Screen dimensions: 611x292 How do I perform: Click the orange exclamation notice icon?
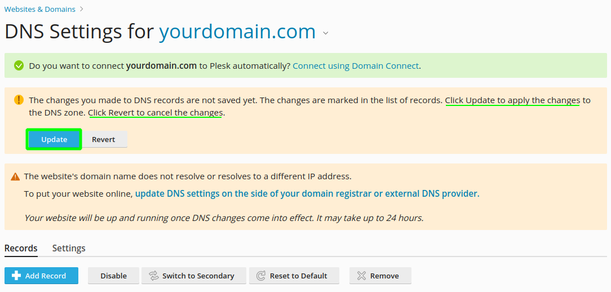point(19,100)
